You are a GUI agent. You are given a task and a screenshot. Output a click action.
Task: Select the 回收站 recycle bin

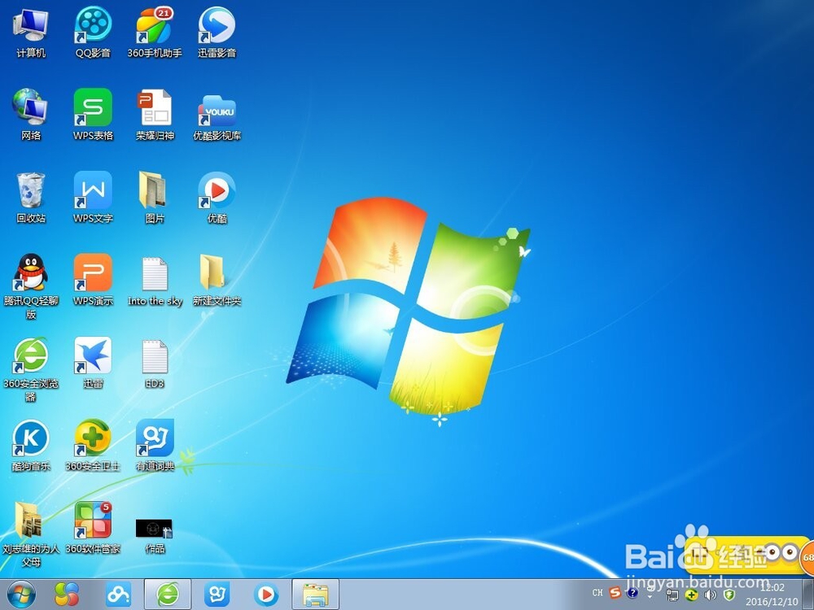click(31, 198)
